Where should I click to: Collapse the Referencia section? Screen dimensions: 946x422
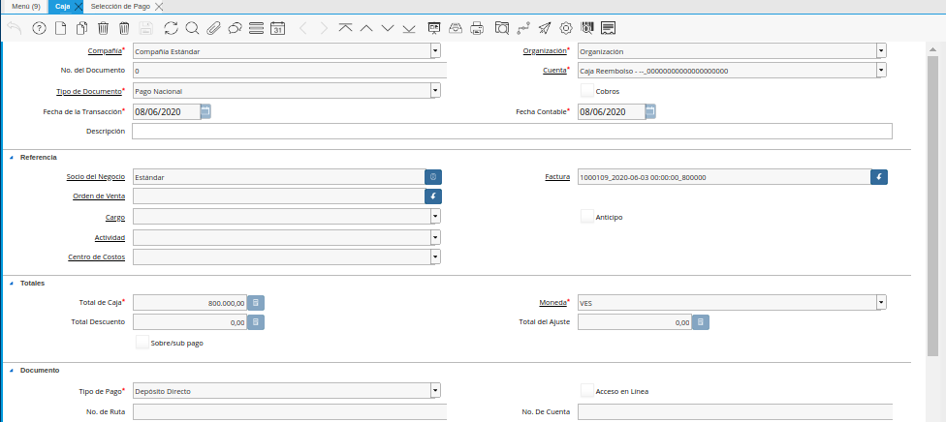[x=12, y=157]
